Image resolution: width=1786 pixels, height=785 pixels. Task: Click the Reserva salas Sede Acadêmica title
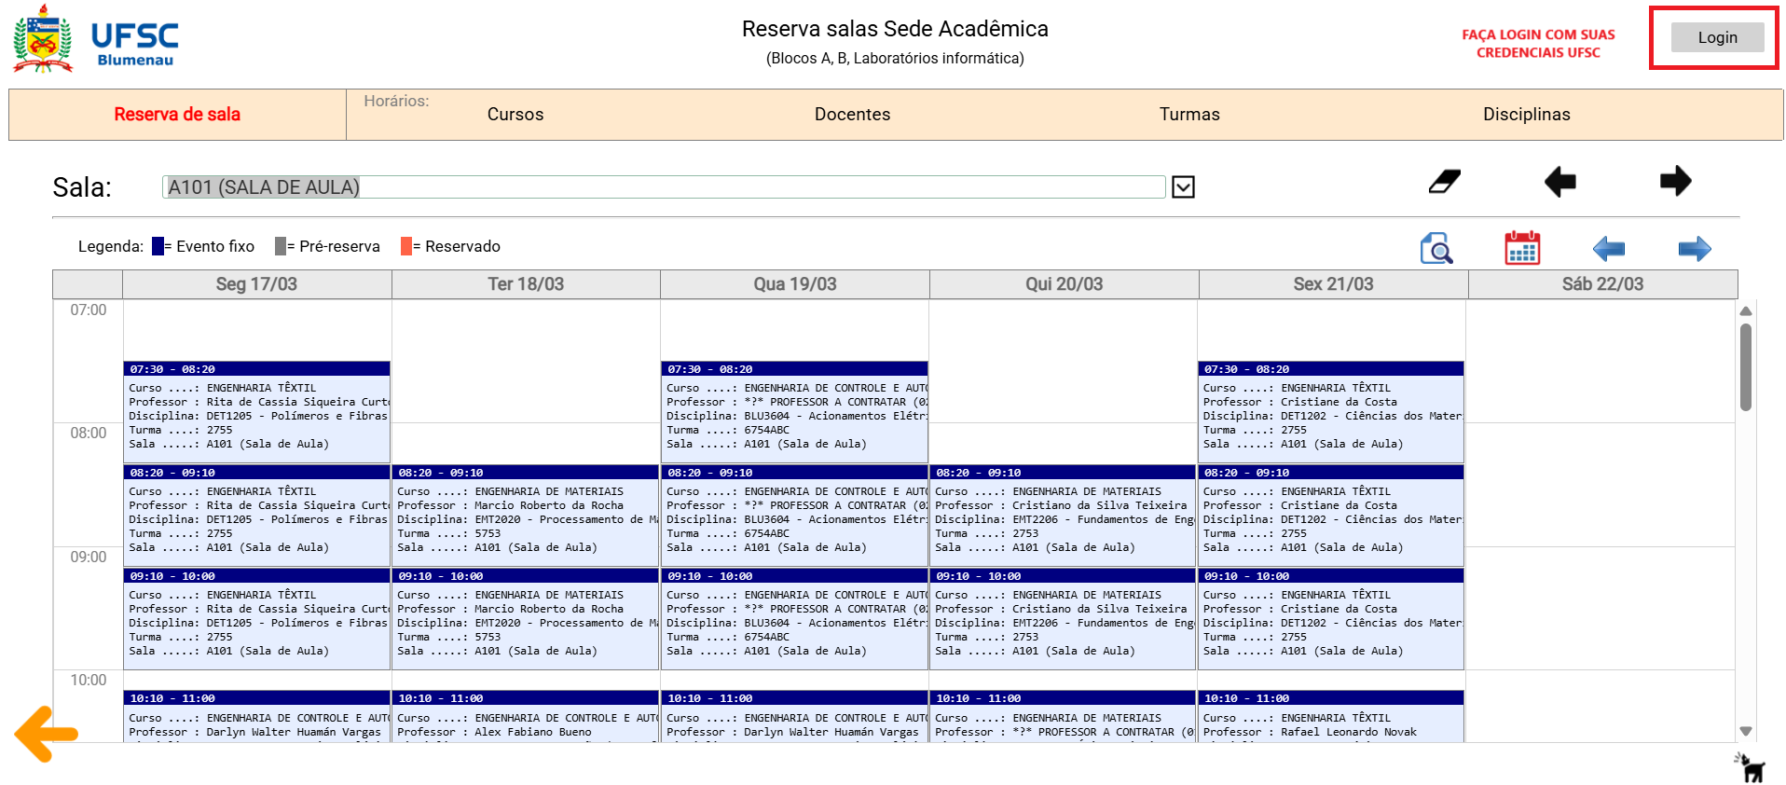pyautogui.click(x=895, y=29)
